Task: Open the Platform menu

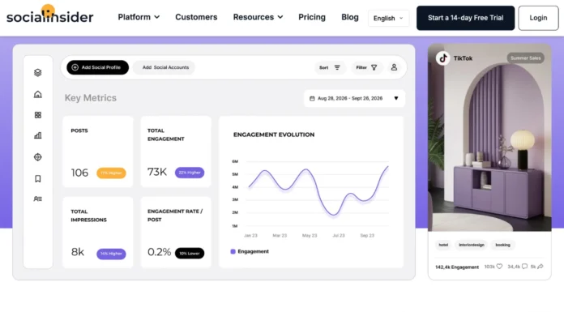Action: click(139, 17)
